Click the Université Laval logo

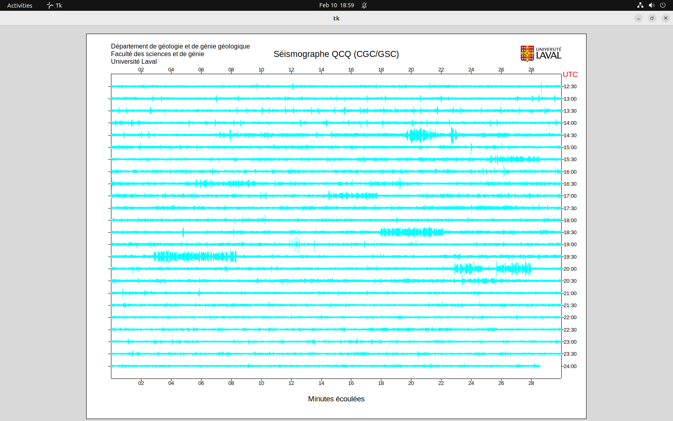click(x=540, y=53)
